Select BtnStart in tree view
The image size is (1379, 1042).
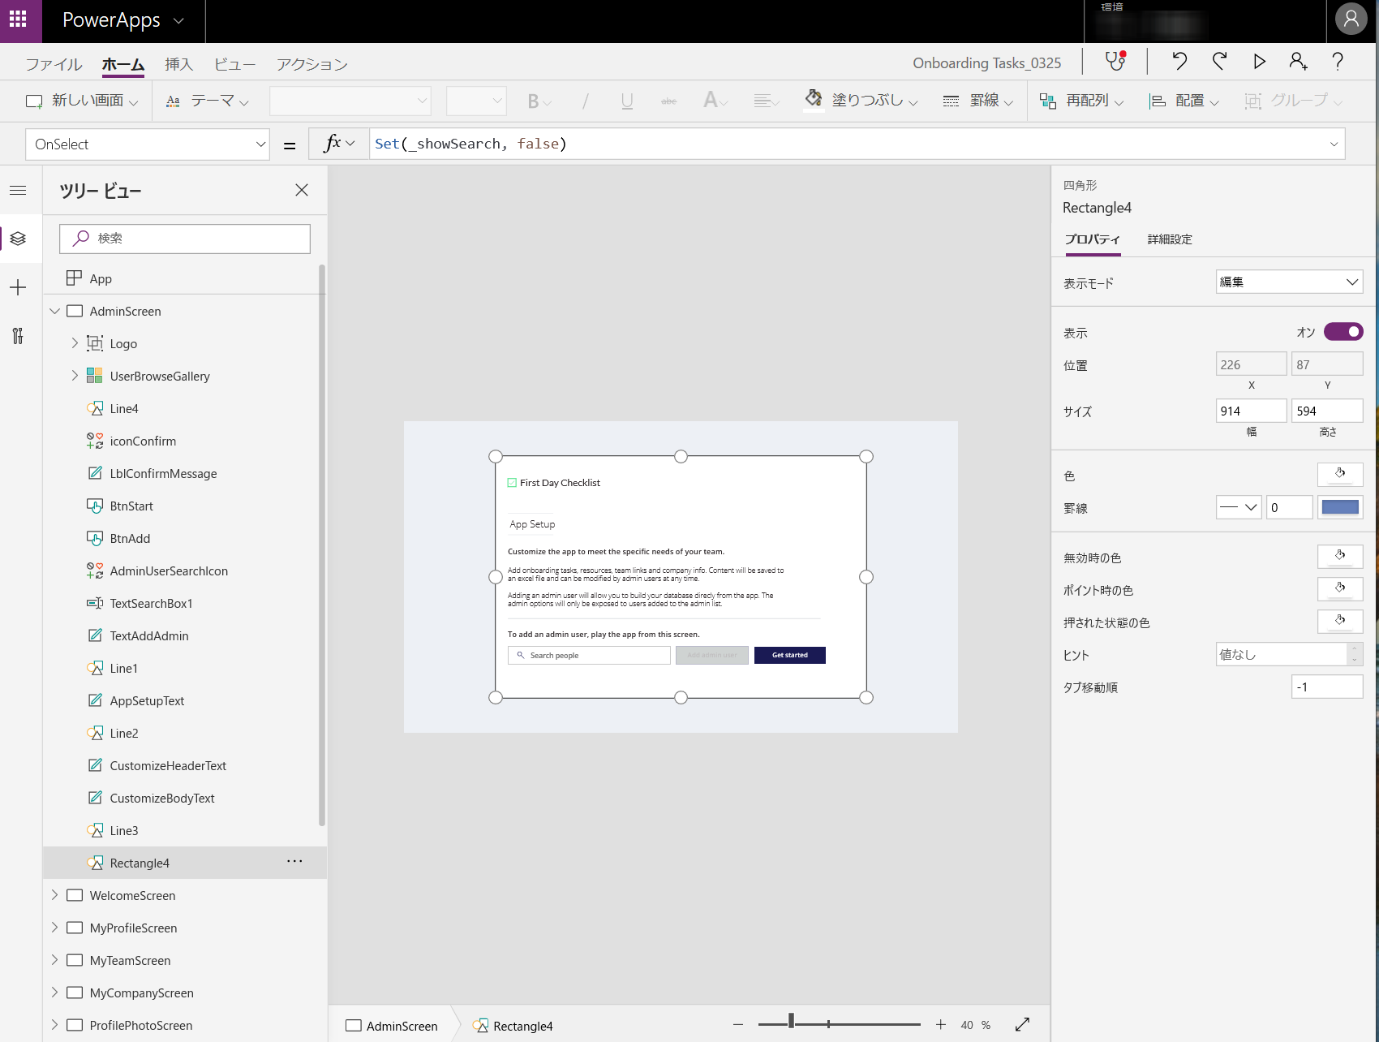pos(185,506)
